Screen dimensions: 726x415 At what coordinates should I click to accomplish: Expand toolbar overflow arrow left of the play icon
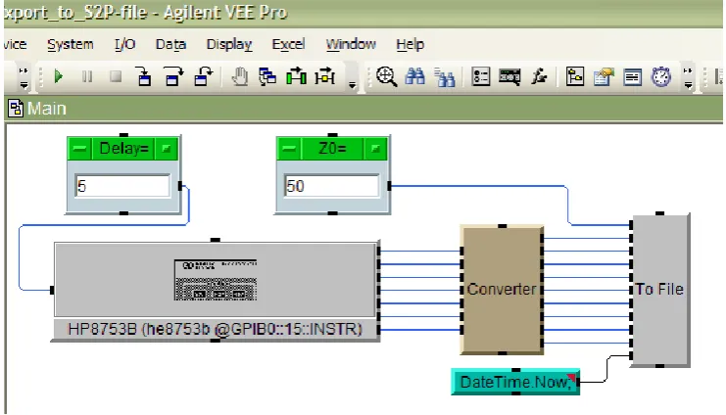pyautogui.click(x=24, y=77)
